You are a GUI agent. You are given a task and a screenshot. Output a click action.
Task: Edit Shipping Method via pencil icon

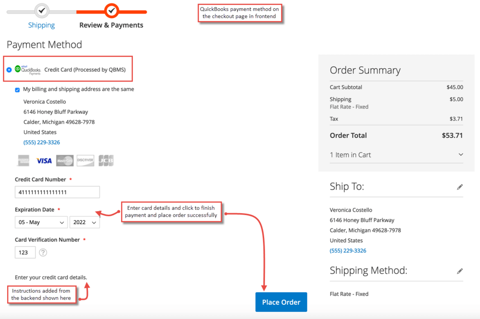(460, 271)
